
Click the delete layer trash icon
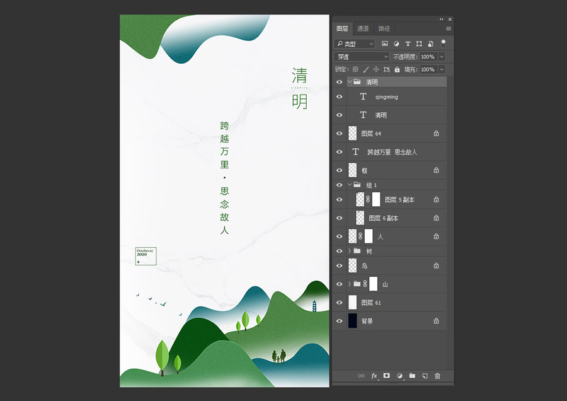(x=438, y=376)
